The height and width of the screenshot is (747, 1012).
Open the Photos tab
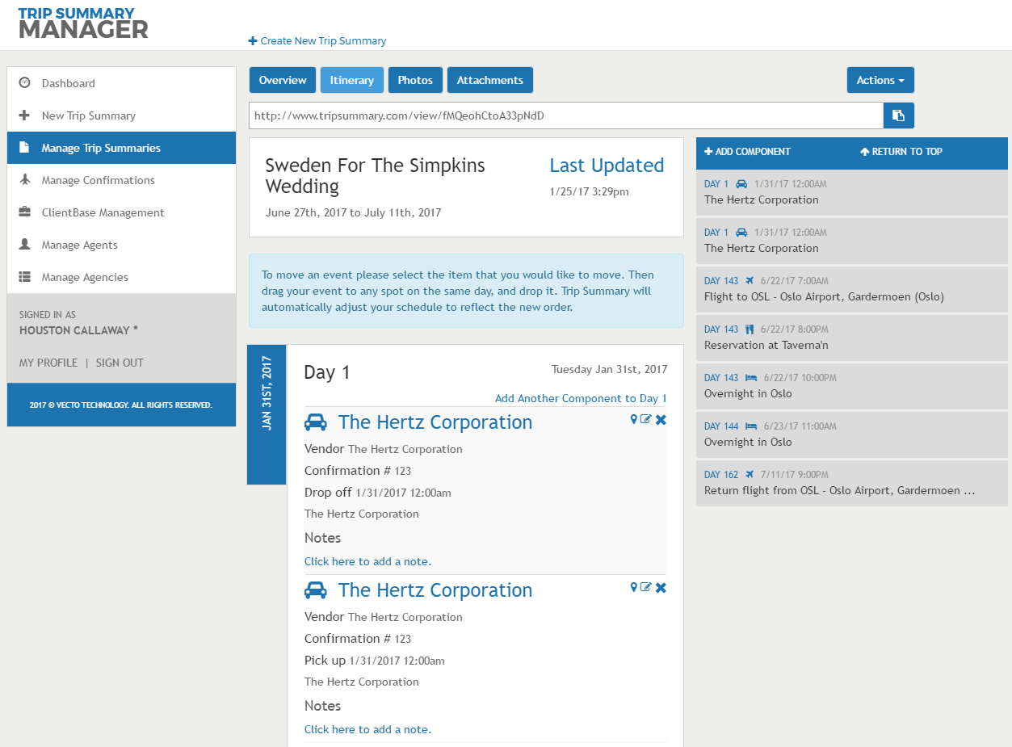tap(415, 80)
